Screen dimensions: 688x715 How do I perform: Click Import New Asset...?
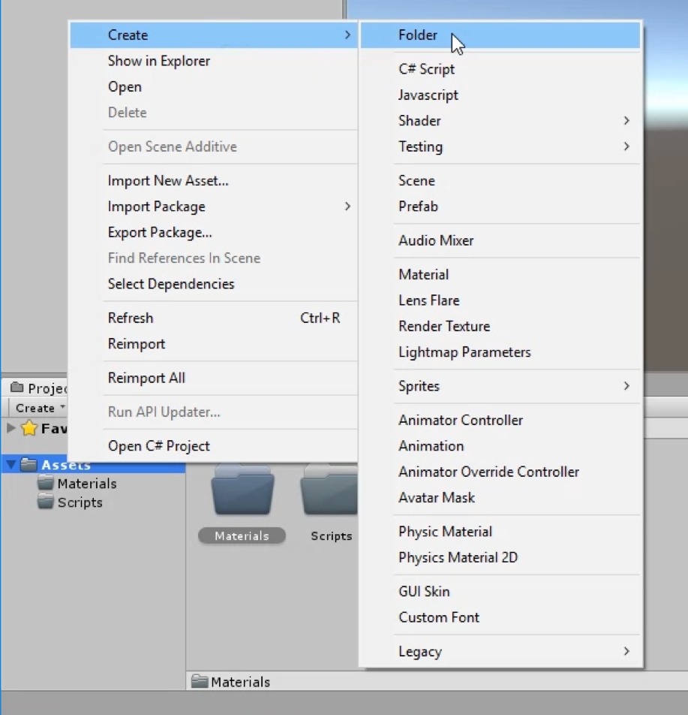pyautogui.click(x=214, y=180)
